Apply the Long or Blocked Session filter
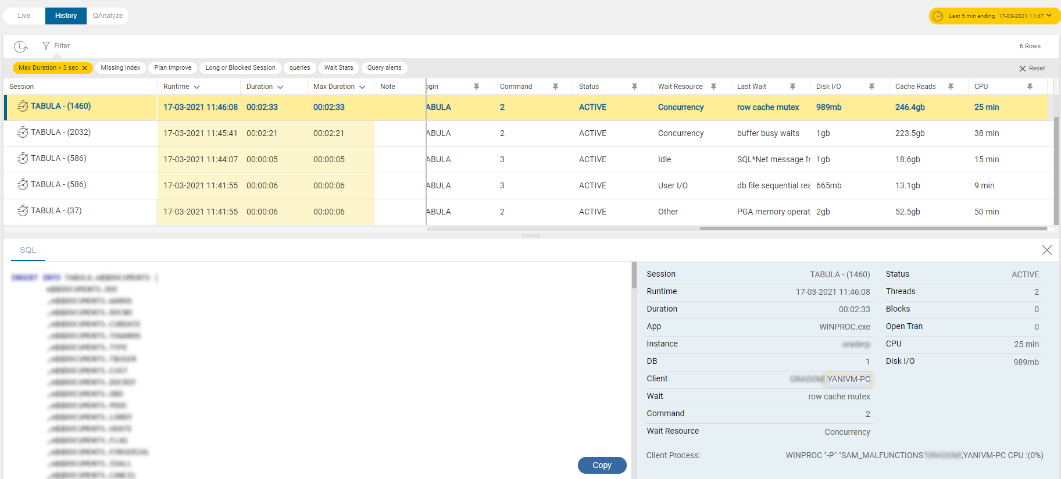Image resolution: width=1061 pixels, height=479 pixels. pos(240,68)
